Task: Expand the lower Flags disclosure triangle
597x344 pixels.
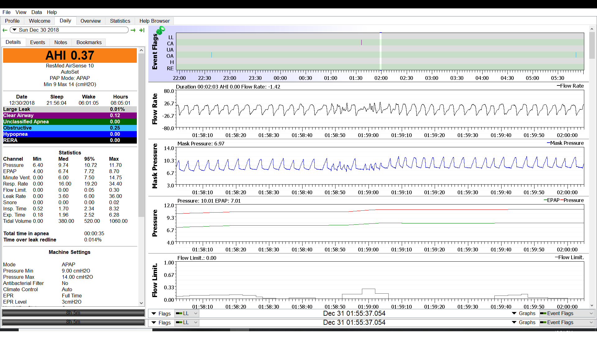Action: tap(154, 323)
